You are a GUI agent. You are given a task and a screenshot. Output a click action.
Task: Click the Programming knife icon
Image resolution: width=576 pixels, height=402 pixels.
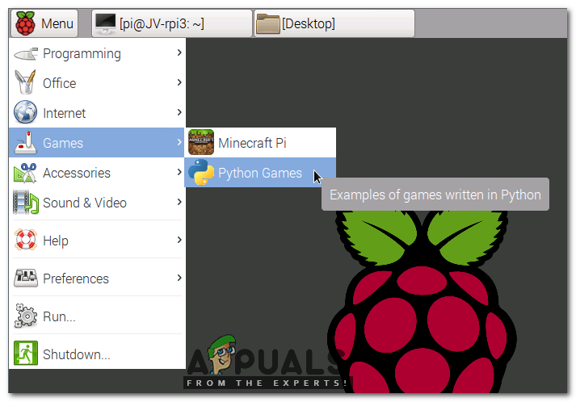(25, 54)
